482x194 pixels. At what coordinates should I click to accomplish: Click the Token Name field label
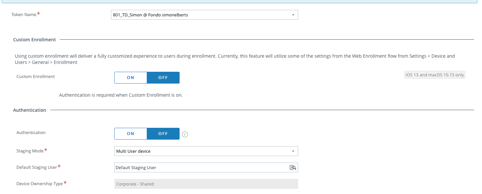coord(24,15)
